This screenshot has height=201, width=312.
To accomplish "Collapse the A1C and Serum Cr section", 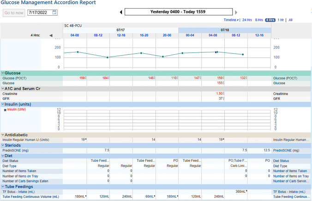I will pos(2,88).
